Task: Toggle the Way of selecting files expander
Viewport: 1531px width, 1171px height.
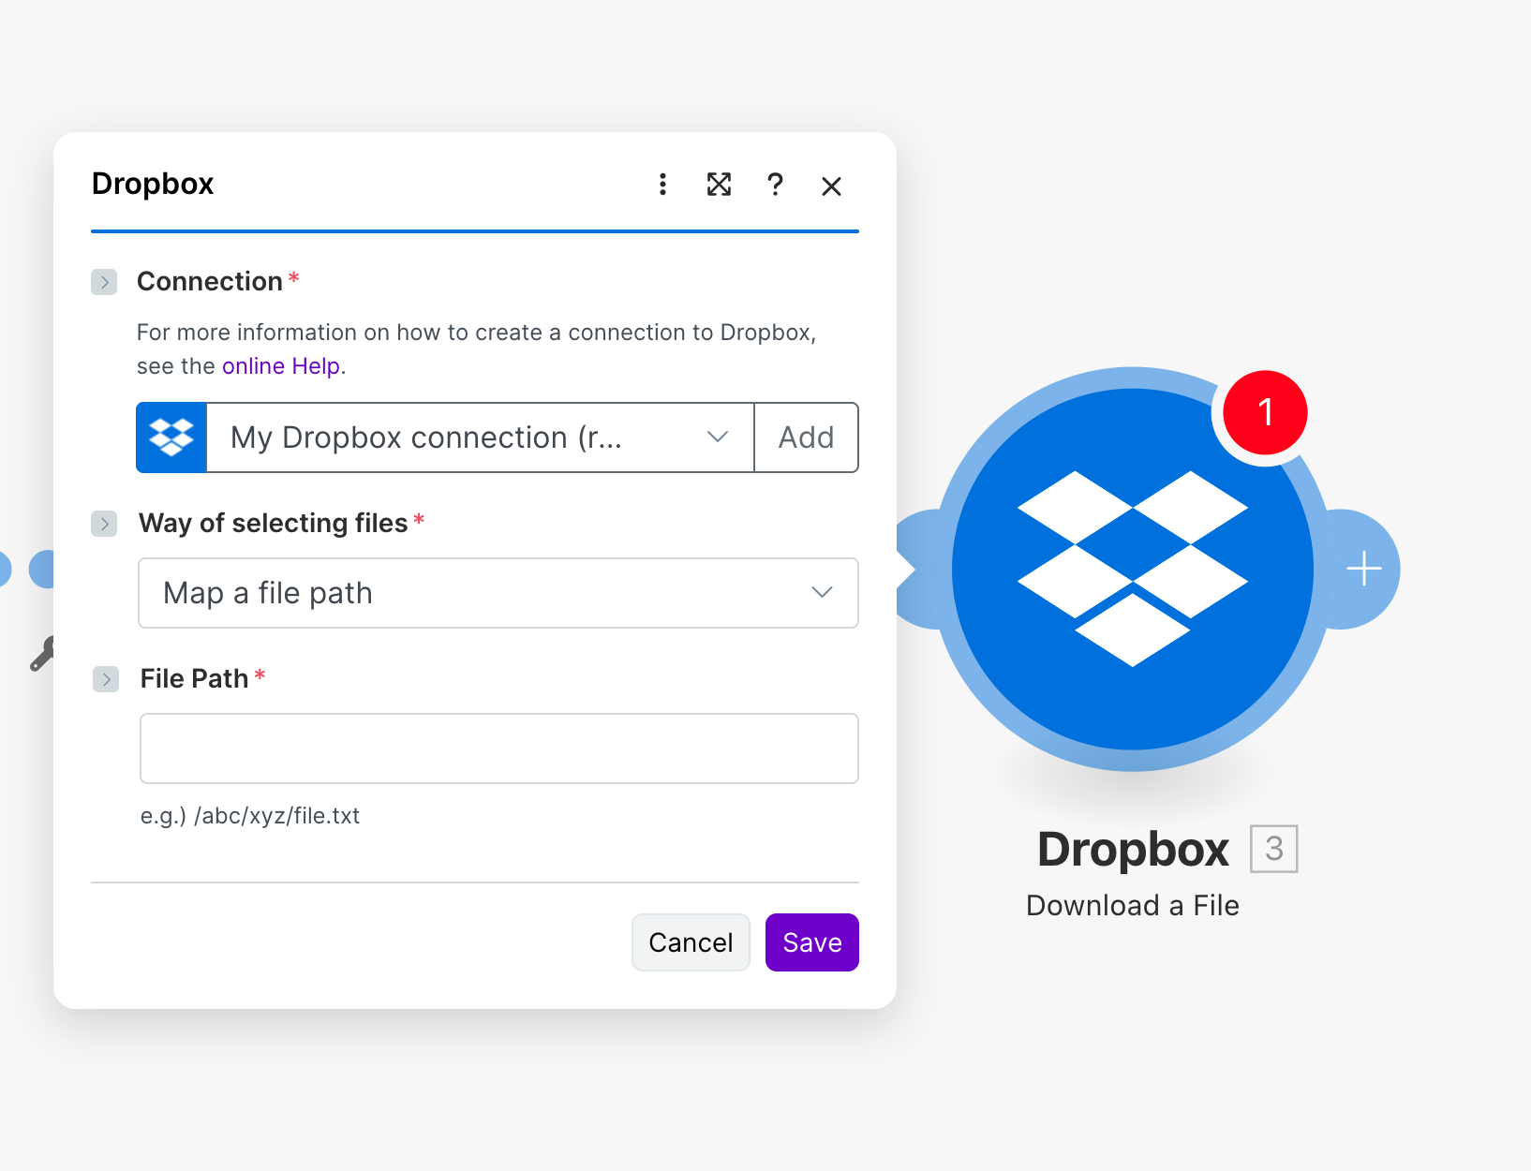Action: tap(104, 524)
